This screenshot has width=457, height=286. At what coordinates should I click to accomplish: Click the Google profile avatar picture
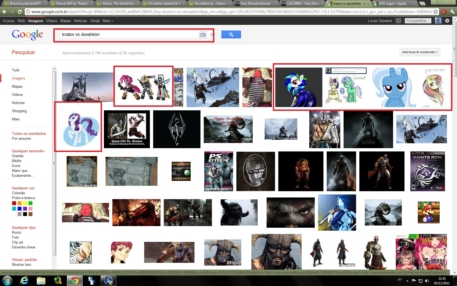click(438, 21)
